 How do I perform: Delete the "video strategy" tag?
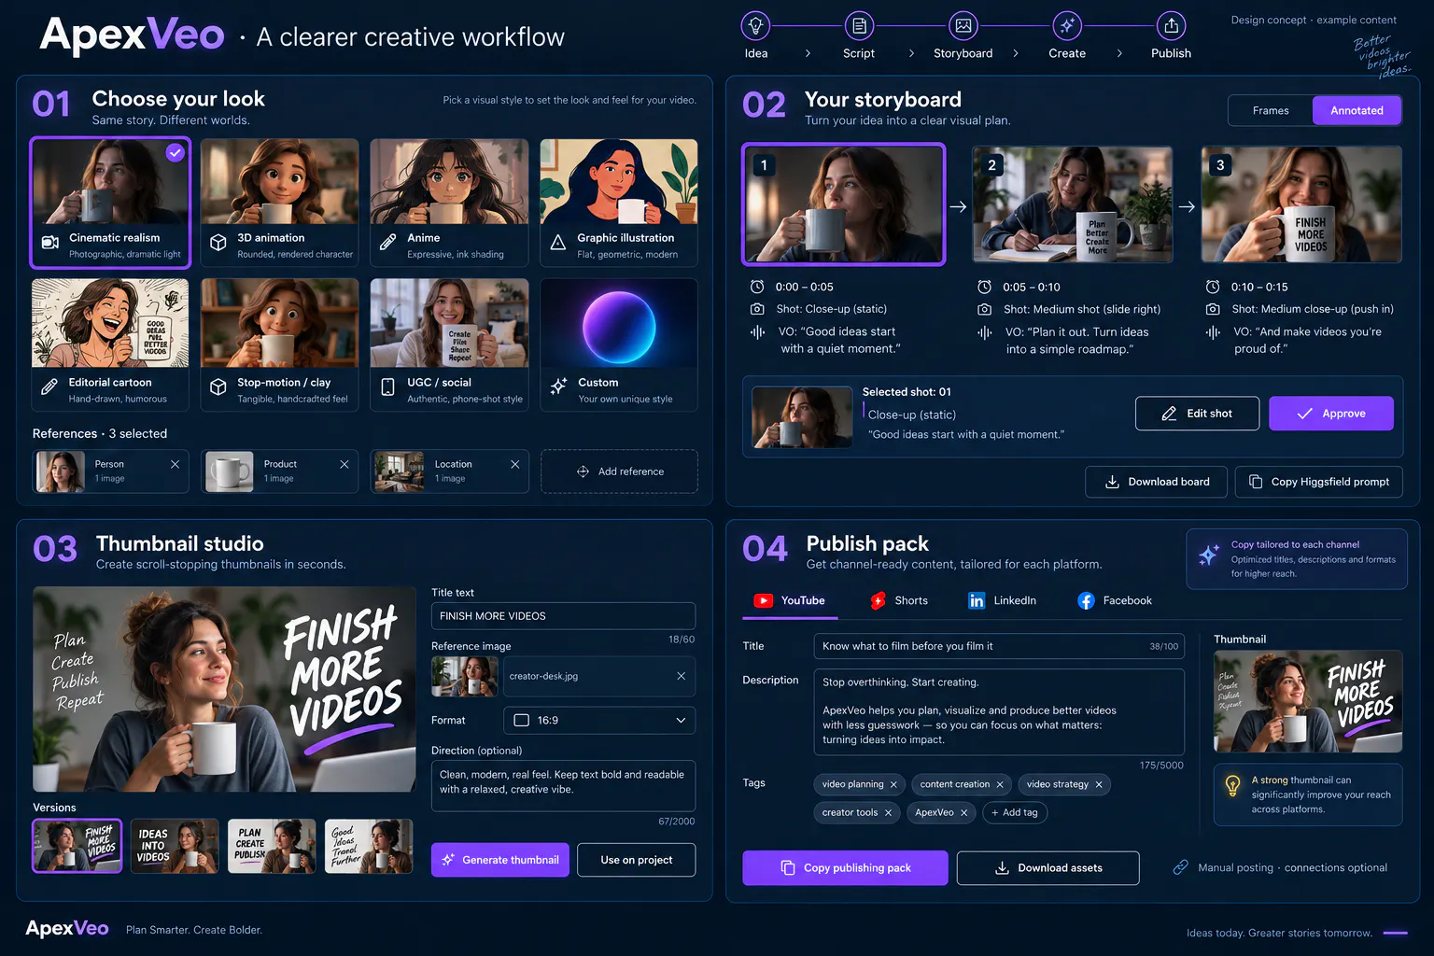tap(1099, 784)
